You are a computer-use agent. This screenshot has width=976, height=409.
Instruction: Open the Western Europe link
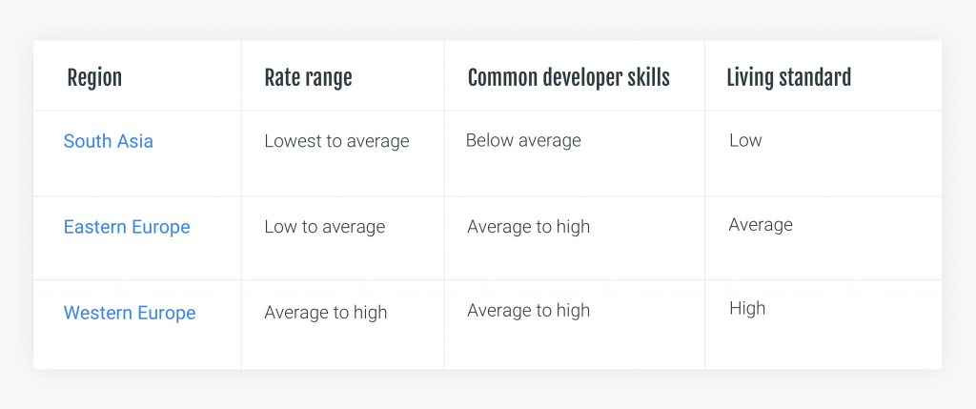click(x=130, y=313)
